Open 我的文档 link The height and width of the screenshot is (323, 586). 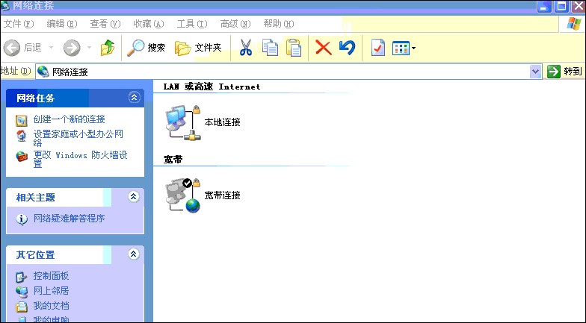pos(51,306)
